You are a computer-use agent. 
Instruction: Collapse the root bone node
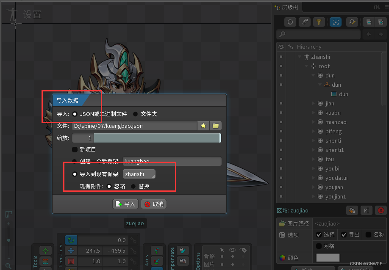click(306, 66)
